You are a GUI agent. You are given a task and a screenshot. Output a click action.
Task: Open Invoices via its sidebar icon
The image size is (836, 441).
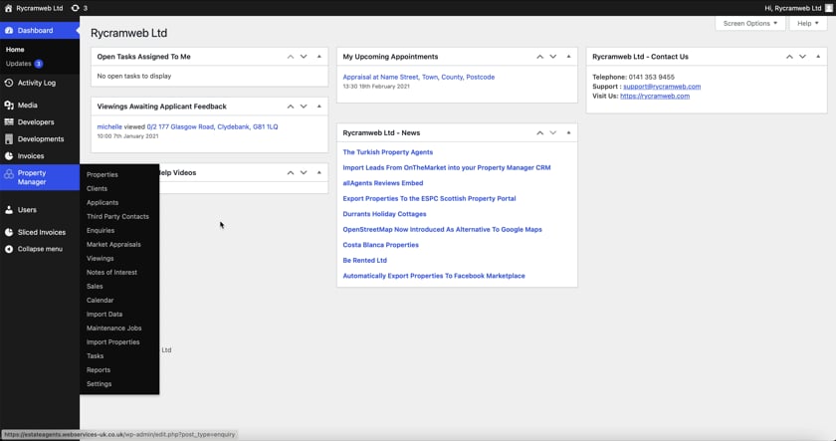pos(9,156)
